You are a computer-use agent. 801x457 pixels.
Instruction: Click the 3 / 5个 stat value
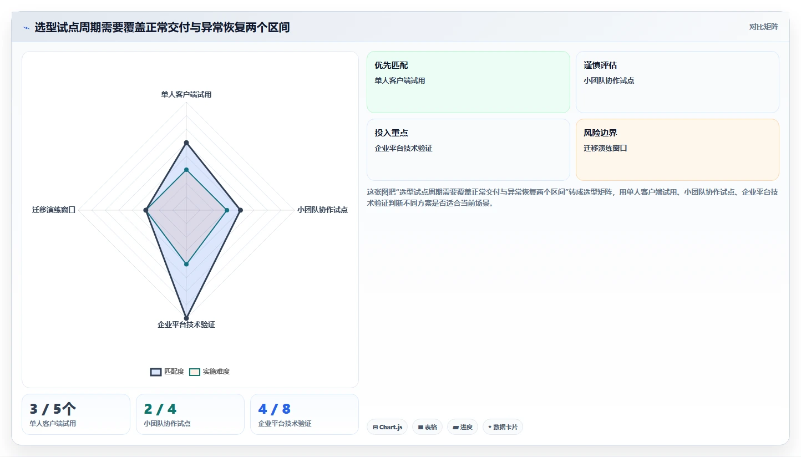[x=53, y=409]
